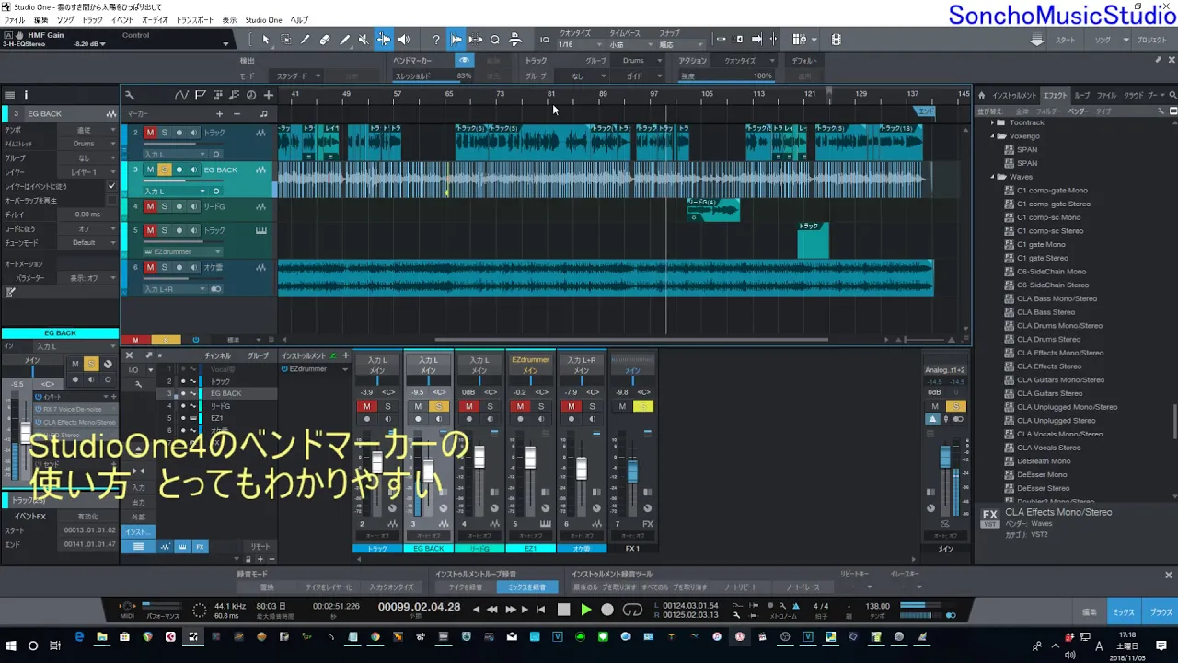
Task: Open inspector info icon
Action: click(26, 95)
